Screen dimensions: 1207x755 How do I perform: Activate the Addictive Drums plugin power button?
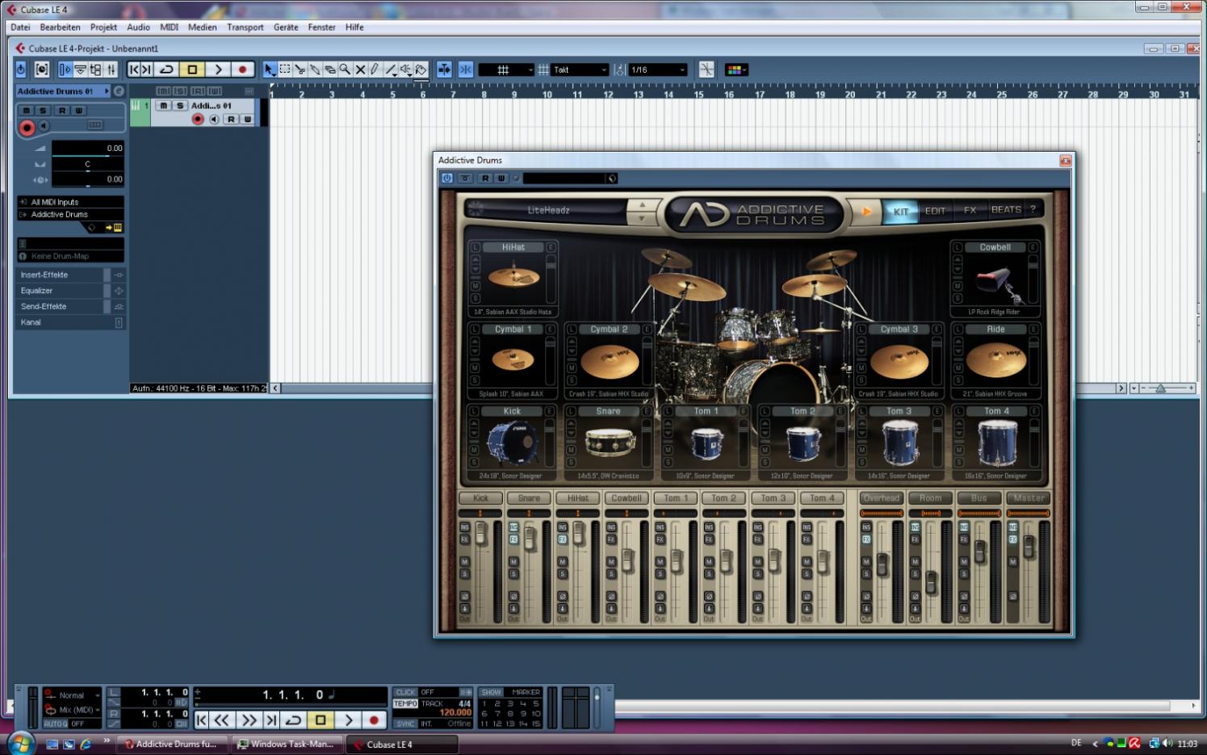click(x=446, y=178)
